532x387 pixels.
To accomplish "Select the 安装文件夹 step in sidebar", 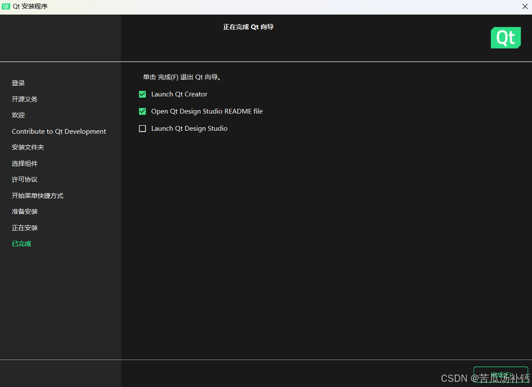I will [28, 147].
